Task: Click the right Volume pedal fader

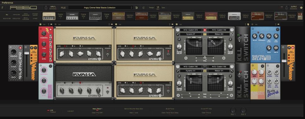Action: click(x=284, y=61)
